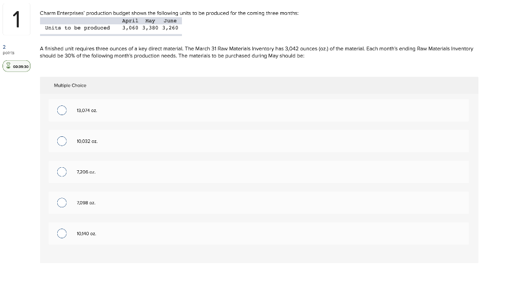Select the 10,032 oz. radio button
The width and height of the screenshot is (519, 292).
[61, 141]
